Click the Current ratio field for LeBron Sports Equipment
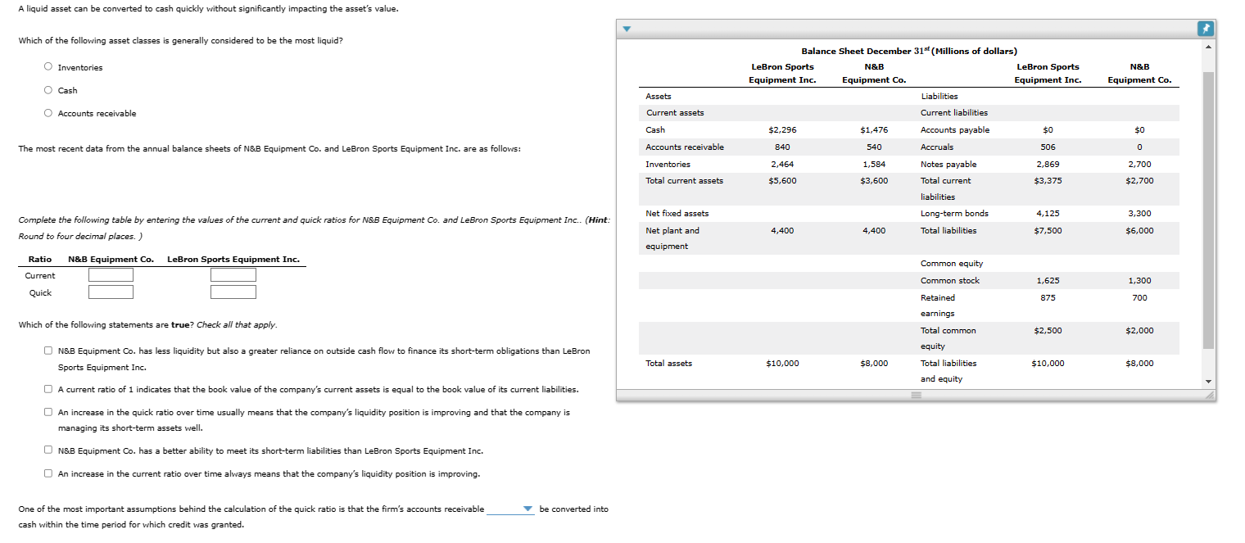 pos(233,275)
